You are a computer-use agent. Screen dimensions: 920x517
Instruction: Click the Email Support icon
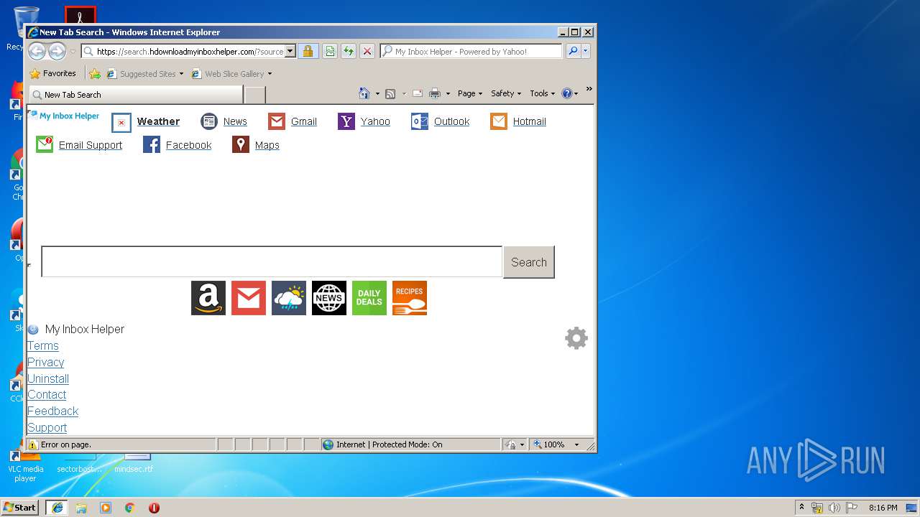(45, 144)
